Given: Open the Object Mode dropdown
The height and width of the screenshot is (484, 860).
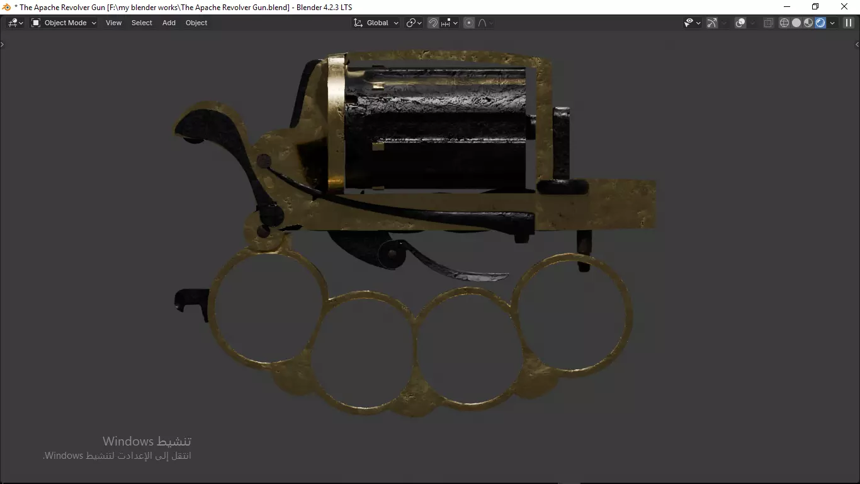Looking at the screenshot, I should click(x=64, y=23).
